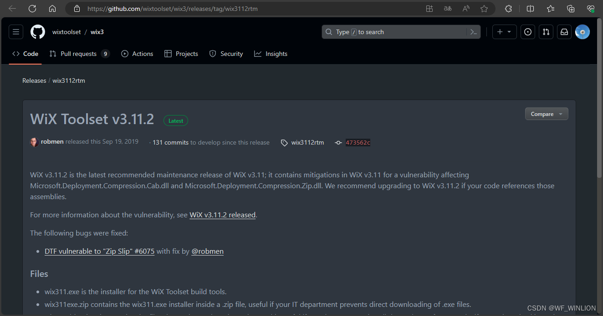603x316 pixels.
Task: Open the Projects tab
Action: [181, 54]
